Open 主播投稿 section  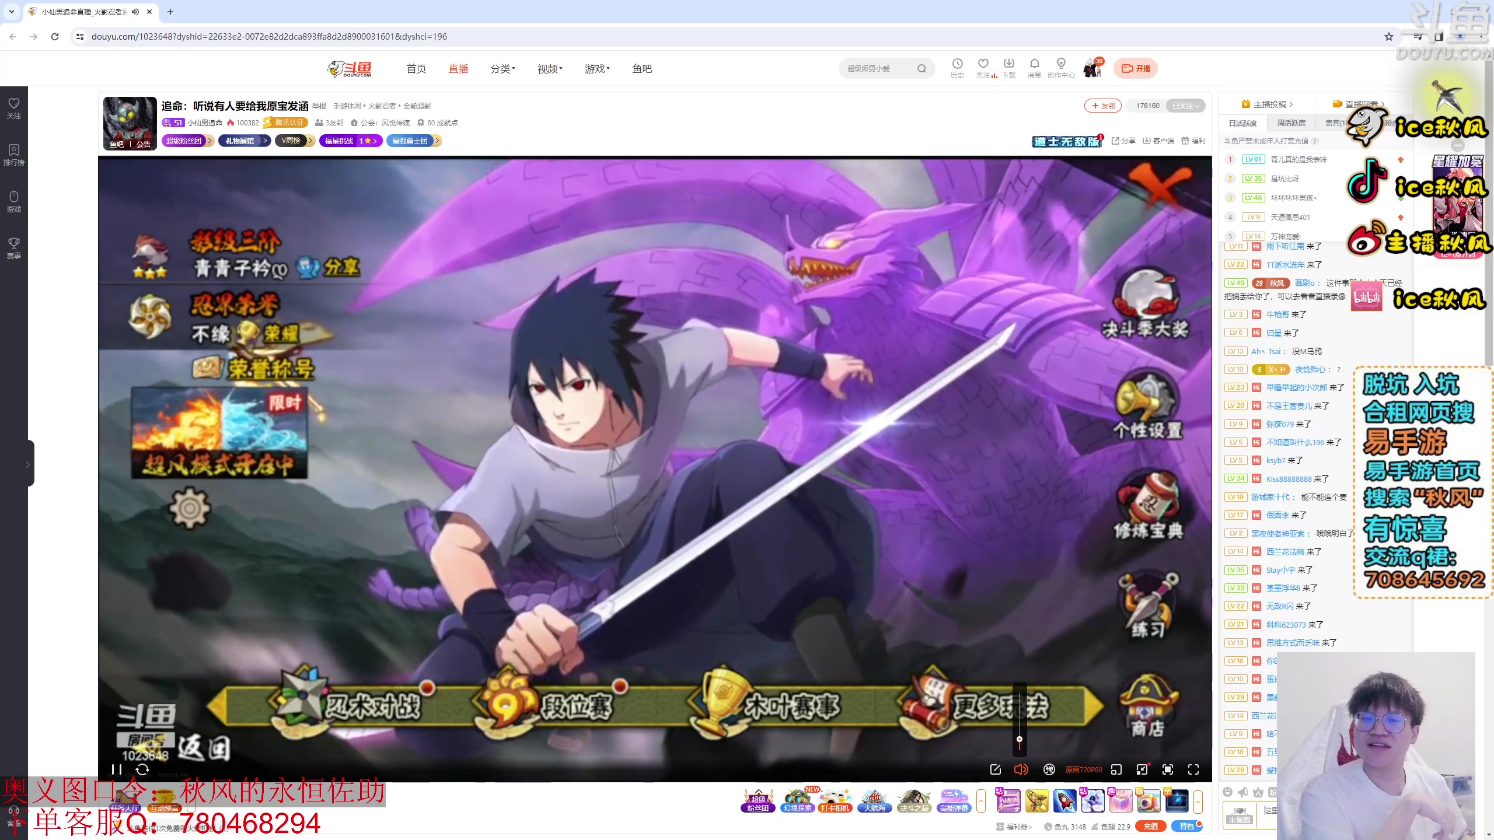(x=1267, y=104)
